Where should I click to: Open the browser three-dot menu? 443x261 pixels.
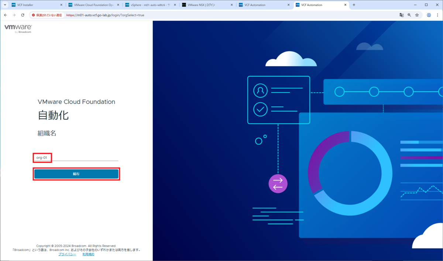pyautogui.click(x=437, y=15)
